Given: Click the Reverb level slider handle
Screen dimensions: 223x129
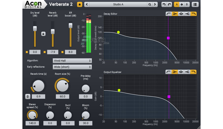Looking at the screenshot, I should pyautogui.click(x=53, y=31).
